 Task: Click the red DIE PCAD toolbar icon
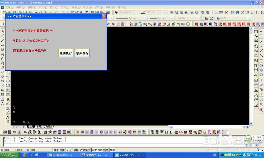(244, 24)
